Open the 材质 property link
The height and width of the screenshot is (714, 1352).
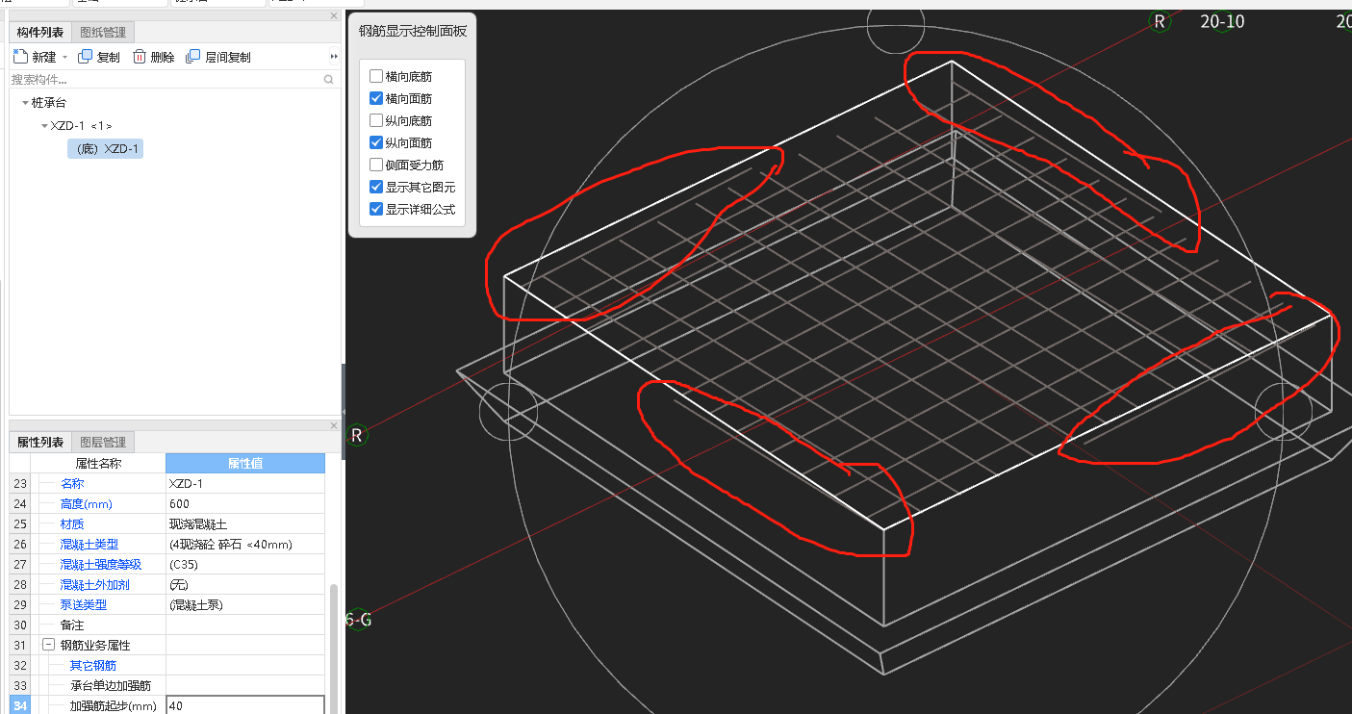click(72, 523)
